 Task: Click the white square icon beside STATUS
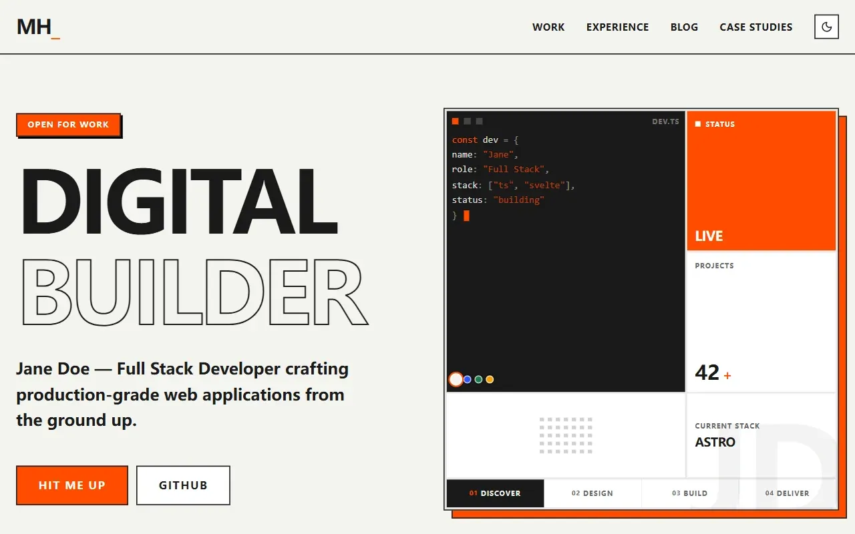point(698,124)
